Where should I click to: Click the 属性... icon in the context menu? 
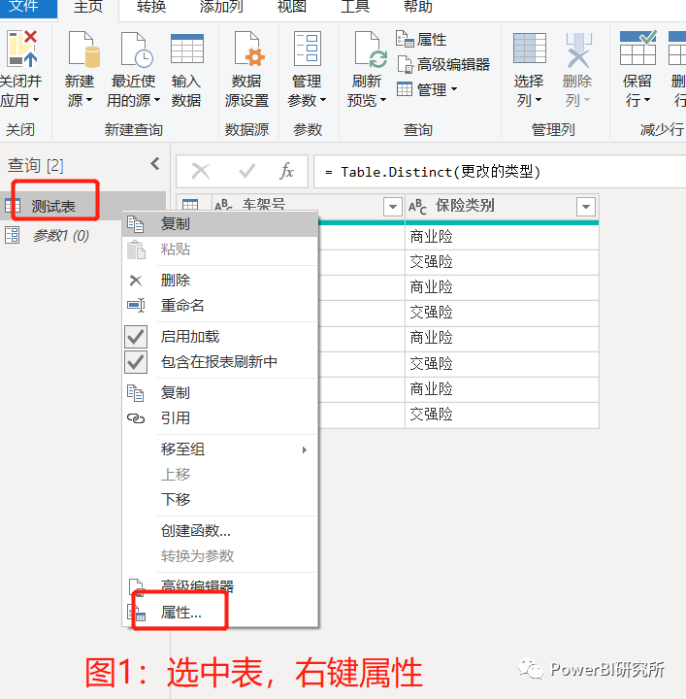coord(138,613)
